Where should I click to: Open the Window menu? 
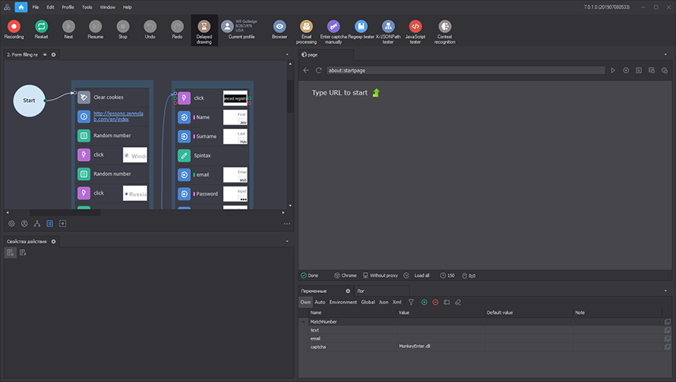click(x=108, y=7)
